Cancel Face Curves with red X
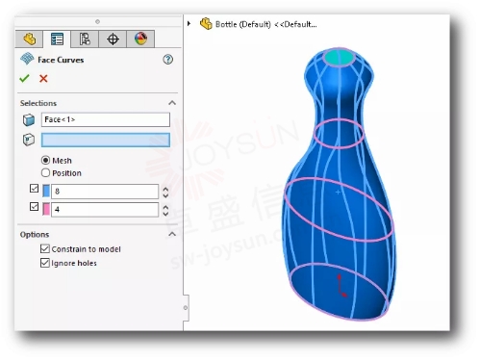Image resolution: width=479 pixels, height=361 pixels. 43,78
